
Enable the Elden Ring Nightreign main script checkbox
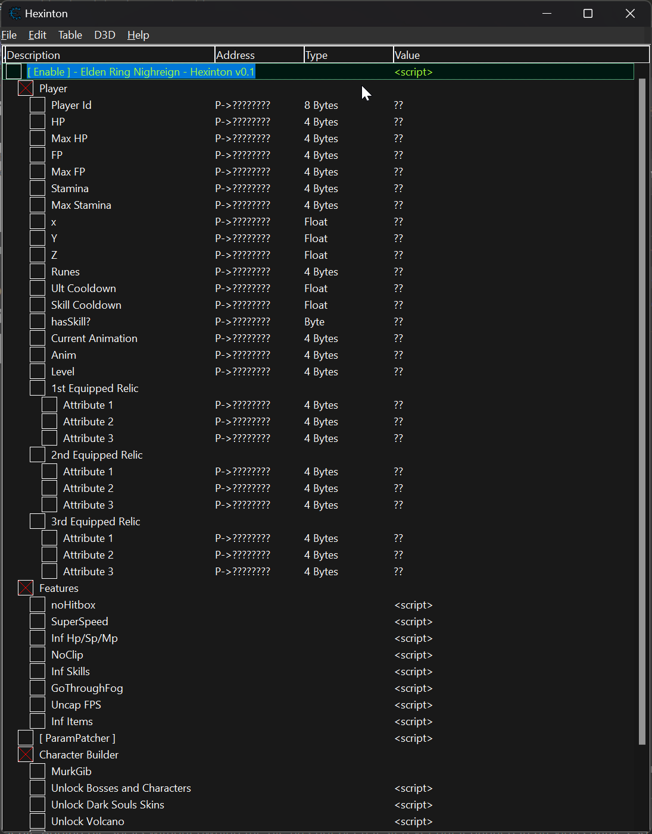(14, 72)
